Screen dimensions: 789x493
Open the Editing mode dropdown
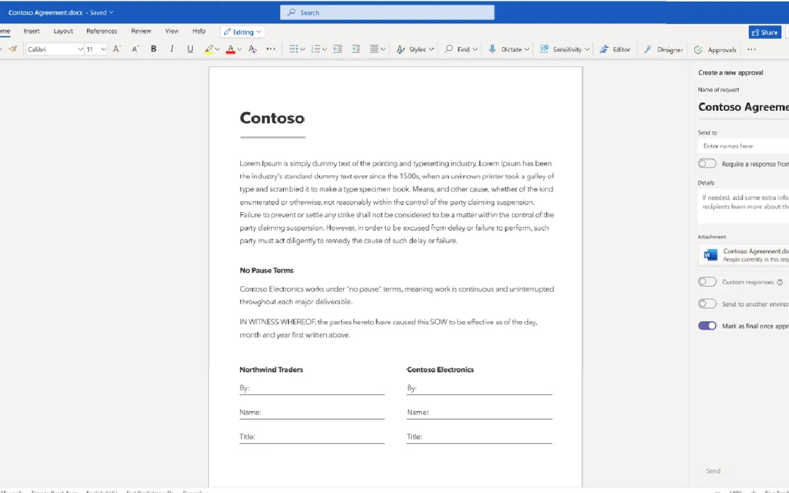(x=242, y=32)
